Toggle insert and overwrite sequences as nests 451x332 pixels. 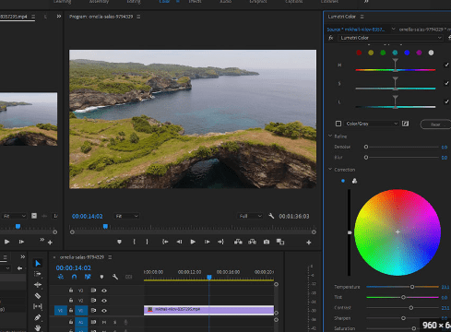click(x=61, y=277)
